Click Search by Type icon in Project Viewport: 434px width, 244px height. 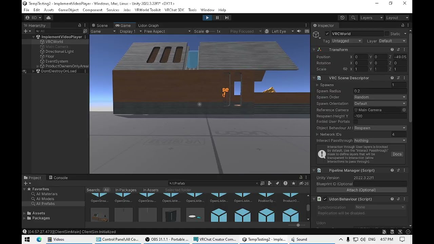[x=270, y=183]
